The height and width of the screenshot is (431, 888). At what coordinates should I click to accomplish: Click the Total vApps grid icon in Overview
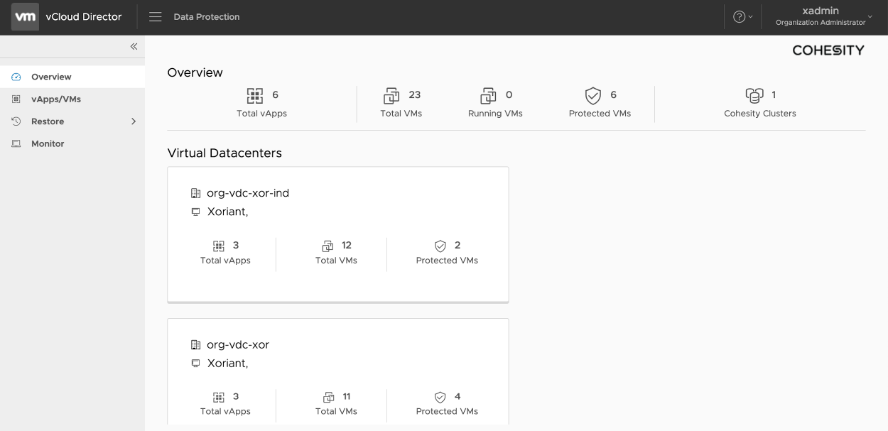pyautogui.click(x=254, y=95)
